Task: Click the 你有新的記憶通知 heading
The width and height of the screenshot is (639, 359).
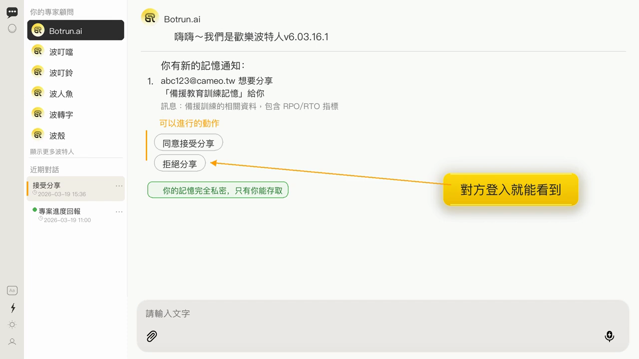Action: [203, 66]
